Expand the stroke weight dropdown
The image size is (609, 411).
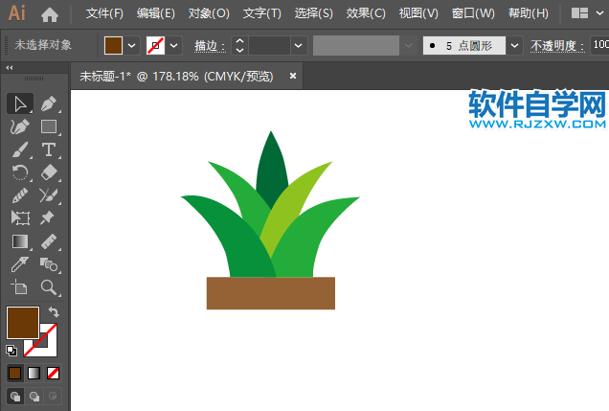[299, 45]
